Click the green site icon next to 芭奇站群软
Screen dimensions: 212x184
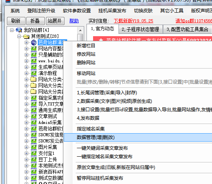click(x=34, y=129)
